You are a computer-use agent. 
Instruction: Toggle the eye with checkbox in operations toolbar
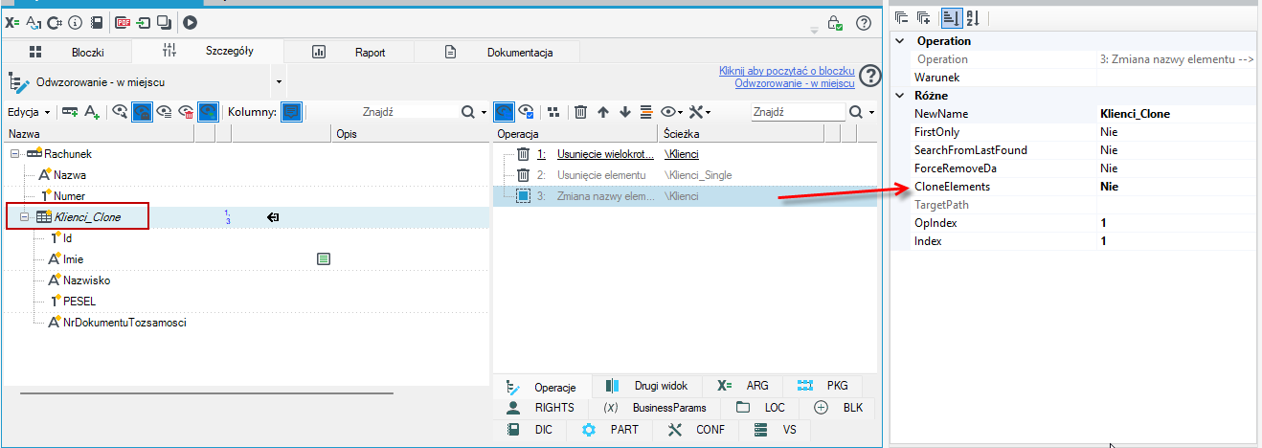pos(528,112)
